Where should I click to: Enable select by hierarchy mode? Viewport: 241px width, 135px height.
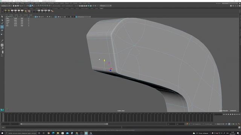click(x=28, y=6)
